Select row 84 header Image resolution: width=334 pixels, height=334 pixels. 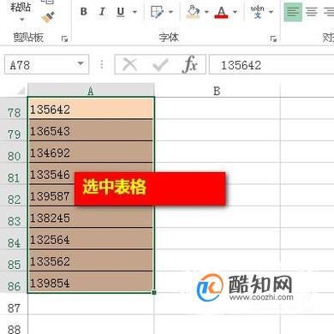(x=14, y=239)
